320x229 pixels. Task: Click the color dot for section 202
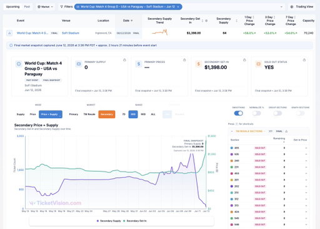tap(232, 187)
